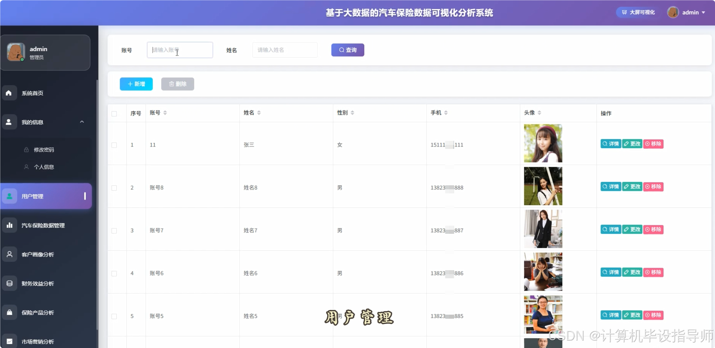
Task: Click the 系统首页 home icon
Action: tap(9, 93)
